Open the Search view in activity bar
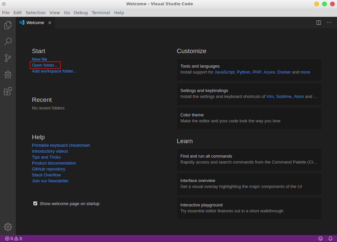Viewport: 337px width, 242px height. pyautogui.click(x=8, y=42)
